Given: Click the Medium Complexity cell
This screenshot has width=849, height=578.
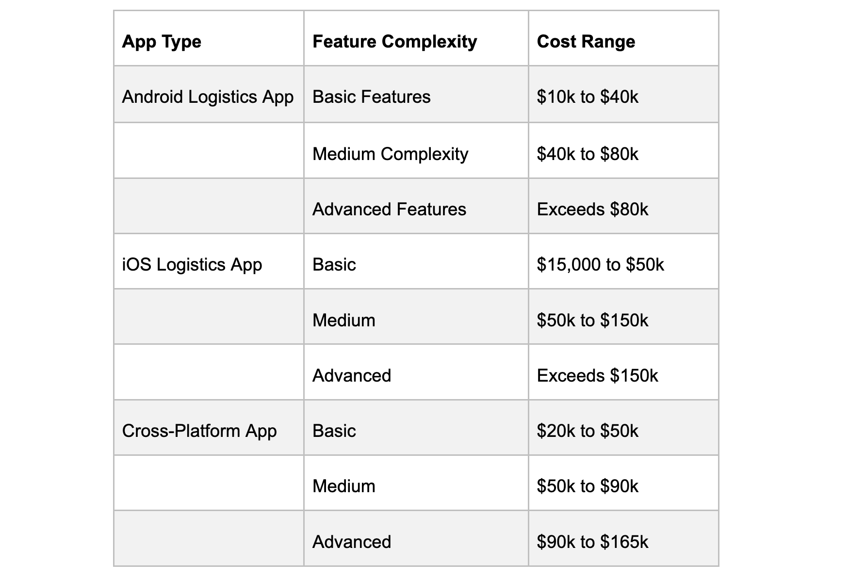Looking at the screenshot, I should coord(416,150).
